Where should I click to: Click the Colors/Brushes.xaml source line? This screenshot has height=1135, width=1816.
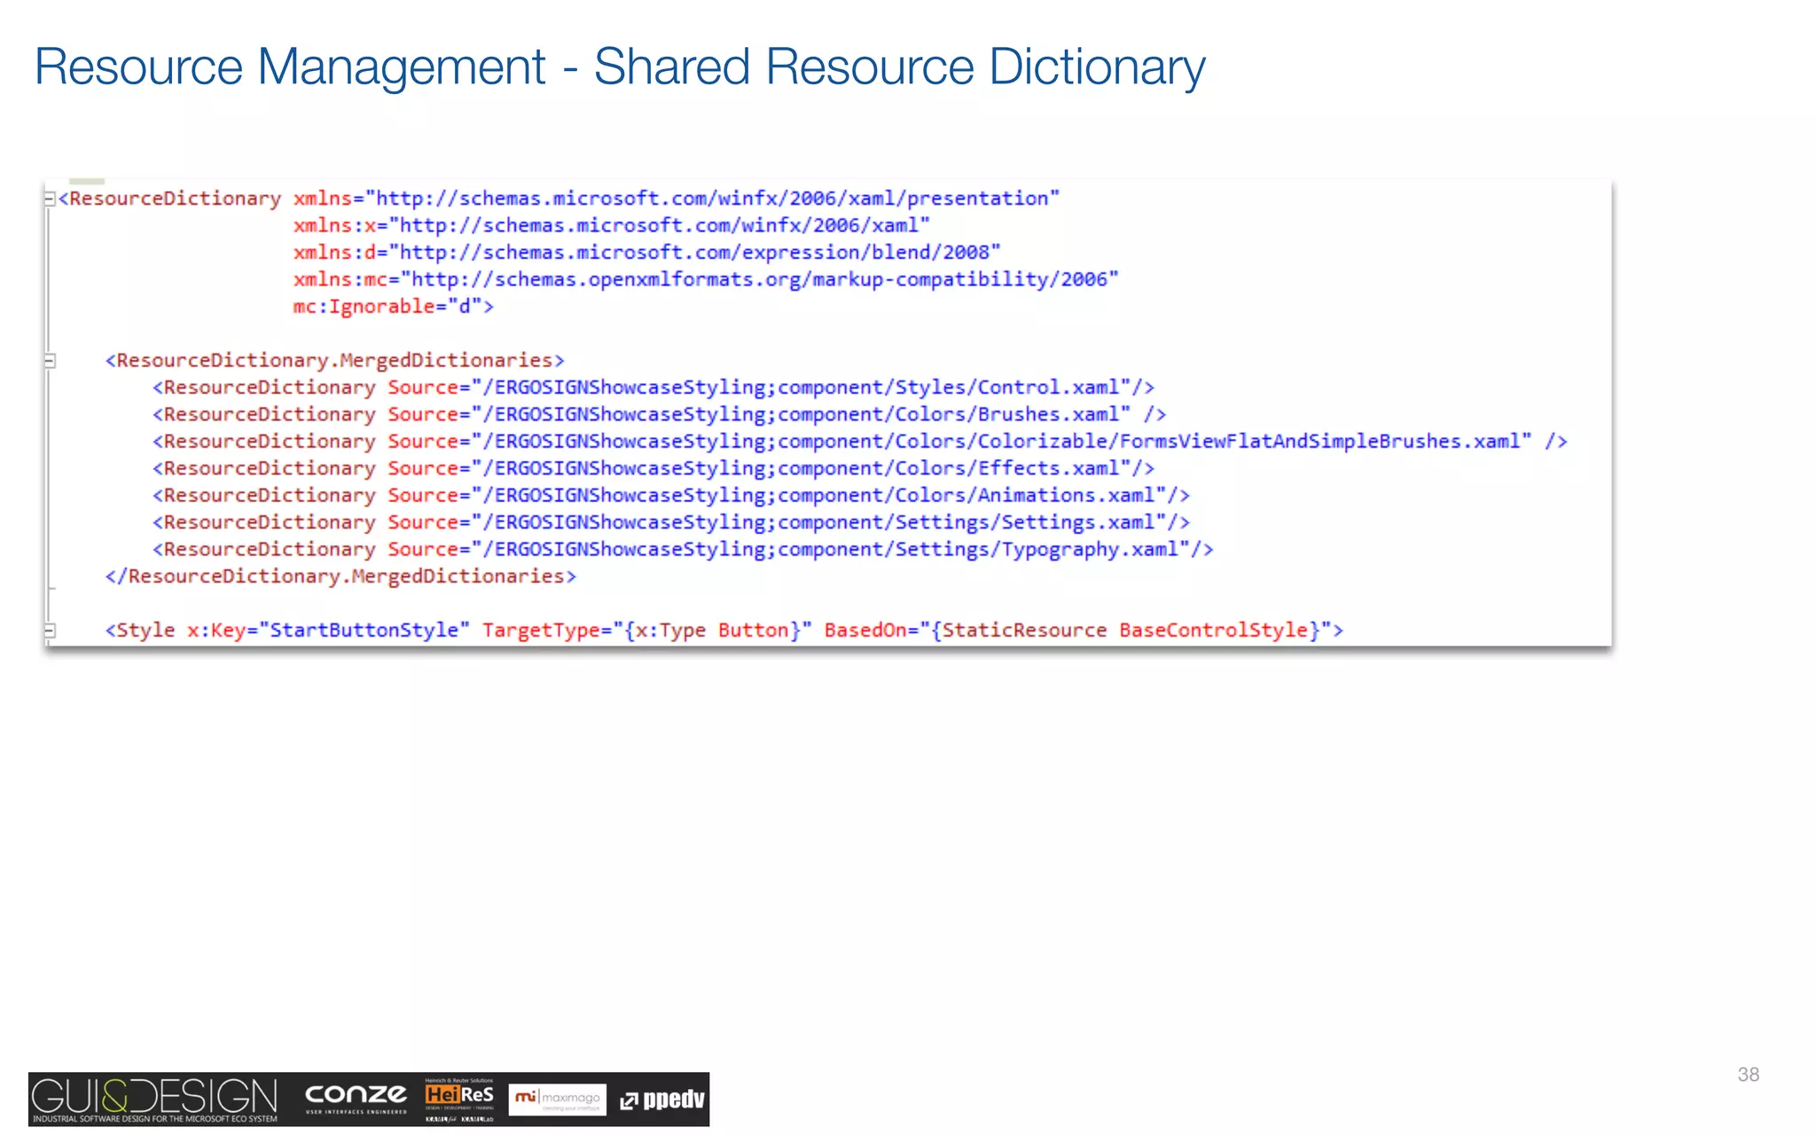659,414
